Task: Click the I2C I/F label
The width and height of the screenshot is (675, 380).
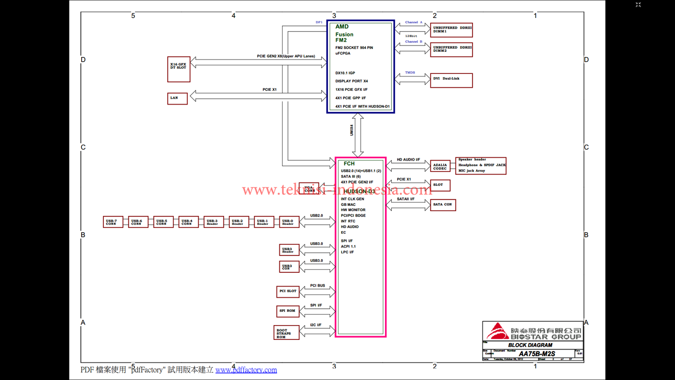Action: [316, 325]
